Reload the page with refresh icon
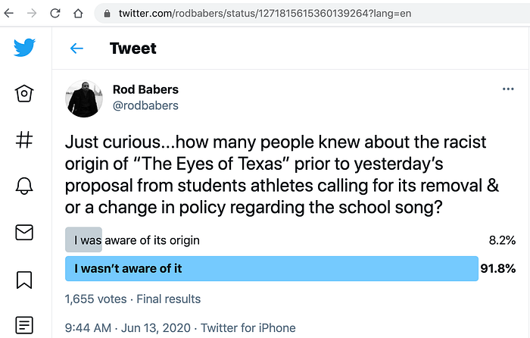Image resolution: width=530 pixels, height=338 pixels. click(x=55, y=13)
